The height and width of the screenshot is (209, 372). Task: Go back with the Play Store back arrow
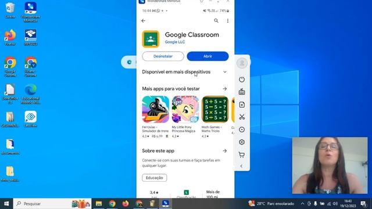[144, 21]
